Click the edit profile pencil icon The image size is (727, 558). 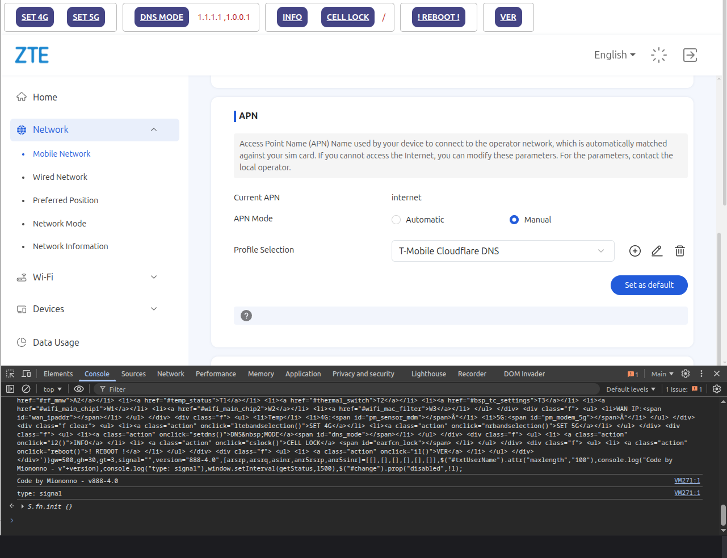pyautogui.click(x=657, y=251)
